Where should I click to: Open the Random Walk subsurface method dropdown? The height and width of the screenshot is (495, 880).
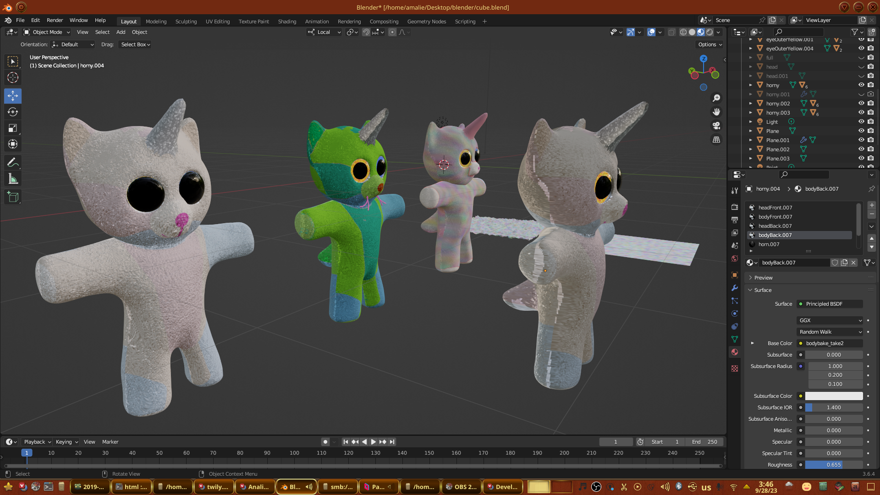(x=830, y=332)
